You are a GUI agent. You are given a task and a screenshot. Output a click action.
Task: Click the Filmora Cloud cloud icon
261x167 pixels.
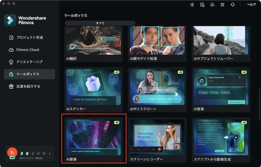(11, 50)
